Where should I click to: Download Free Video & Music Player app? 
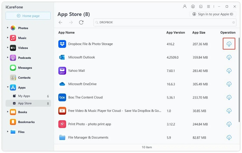click(229, 111)
